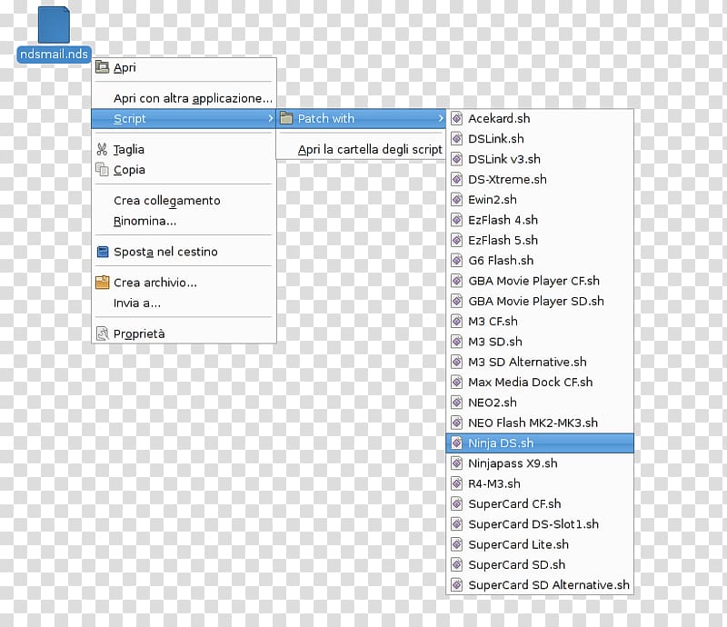Image resolution: width=727 pixels, height=627 pixels.
Task: Run EzFlash 5.sh script
Action: pyautogui.click(x=540, y=240)
